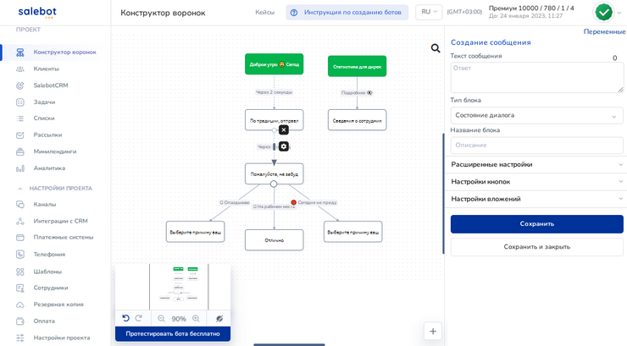
Task: Click the blue 'Сохранить' button
Action: [x=536, y=224]
